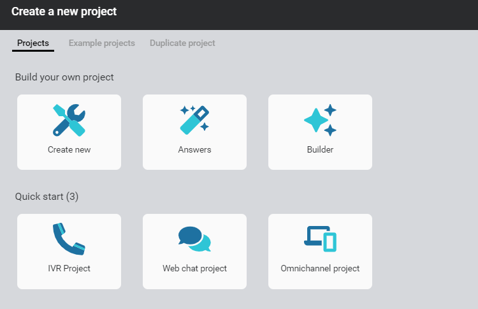
Task: Click the "Build your own project" heading
Action: coord(64,77)
